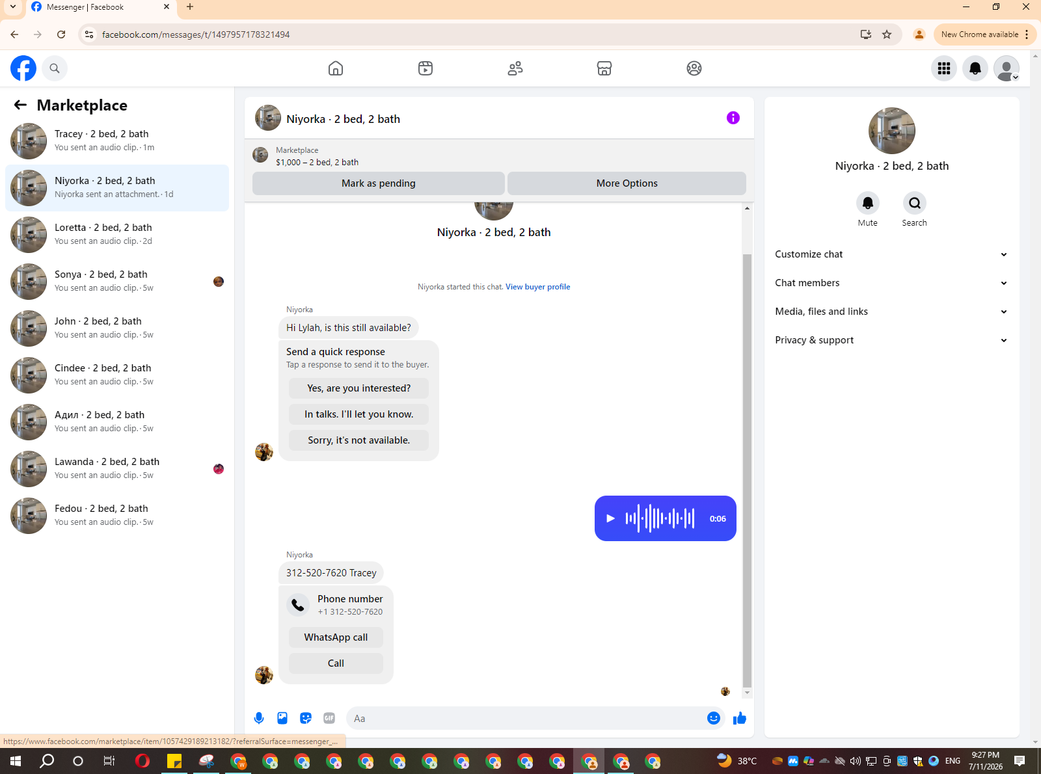Open Lawanda 2 bed, 2 bath conversation

[x=117, y=469]
